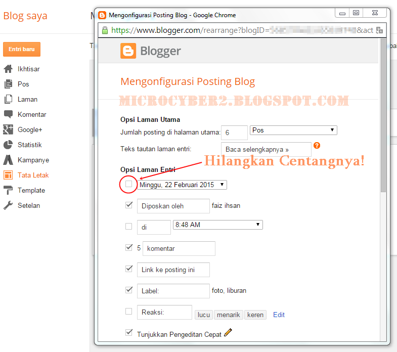Click the menarik reaction button
This screenshot has width=397, height=352.
(x=229, y=315)
